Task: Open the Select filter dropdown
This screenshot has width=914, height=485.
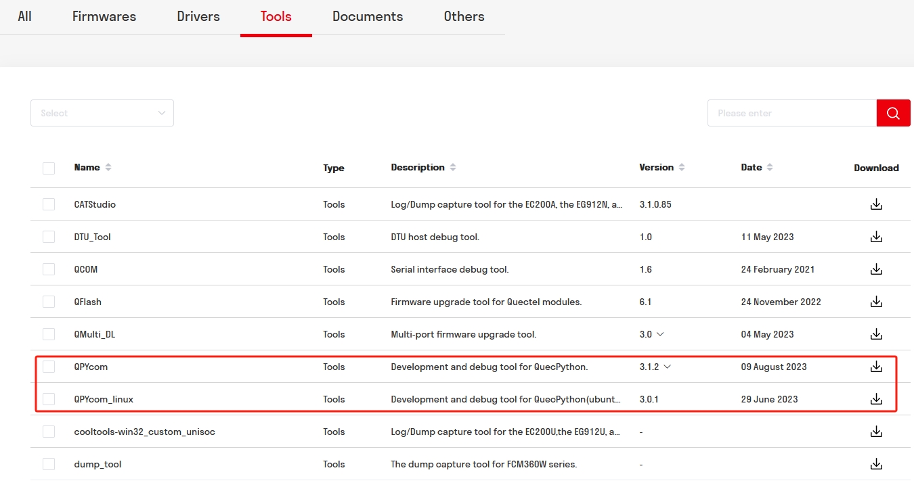Action: coord(102,113)
